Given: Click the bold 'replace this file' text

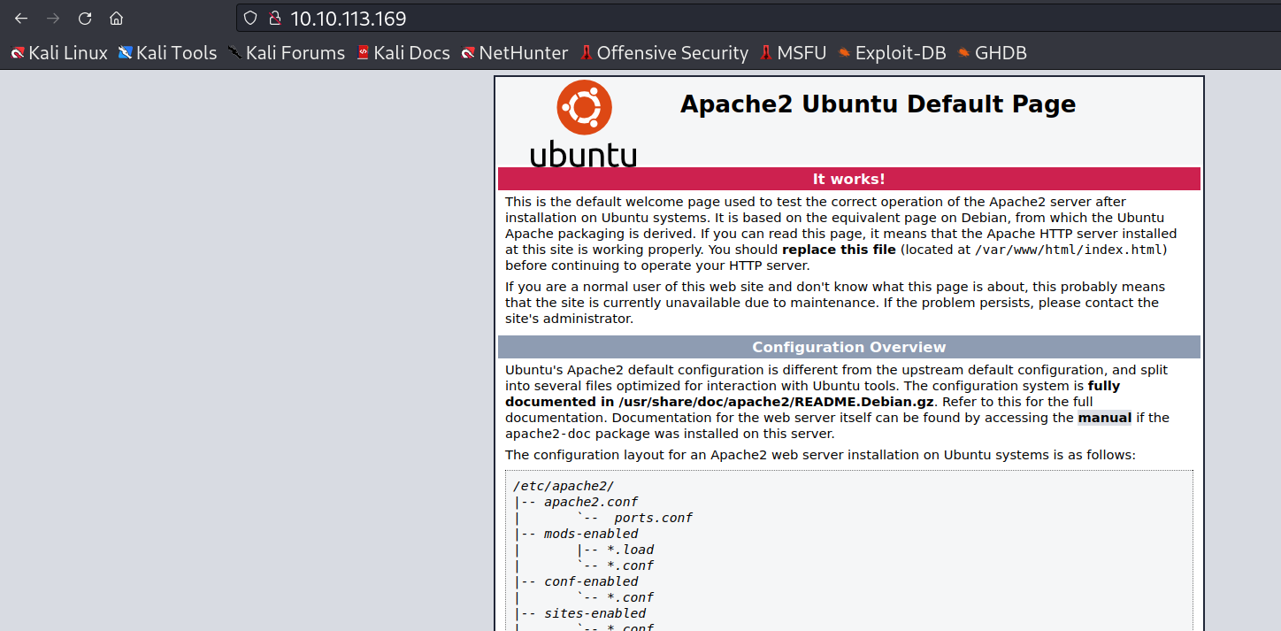Looking at the screenshot, I should click(840, 250).
